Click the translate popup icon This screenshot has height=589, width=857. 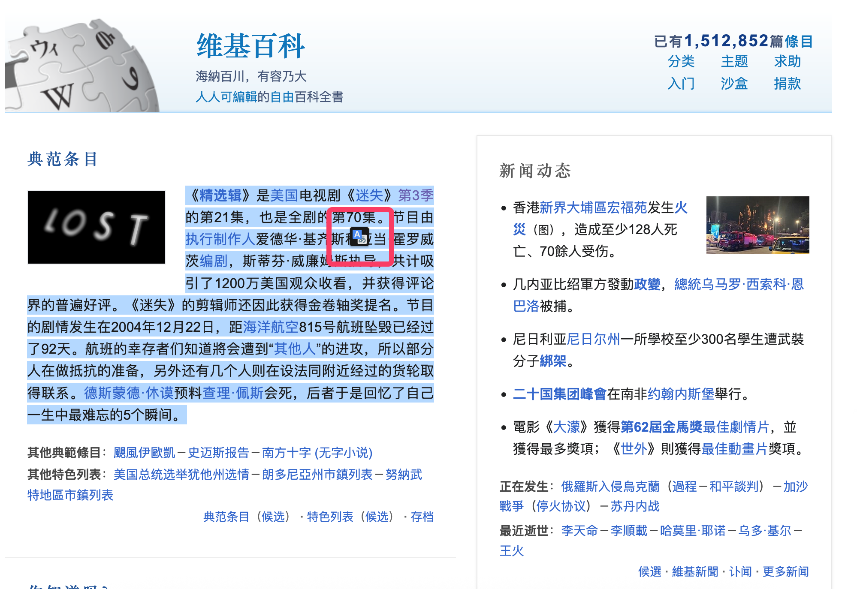[359, 237]
